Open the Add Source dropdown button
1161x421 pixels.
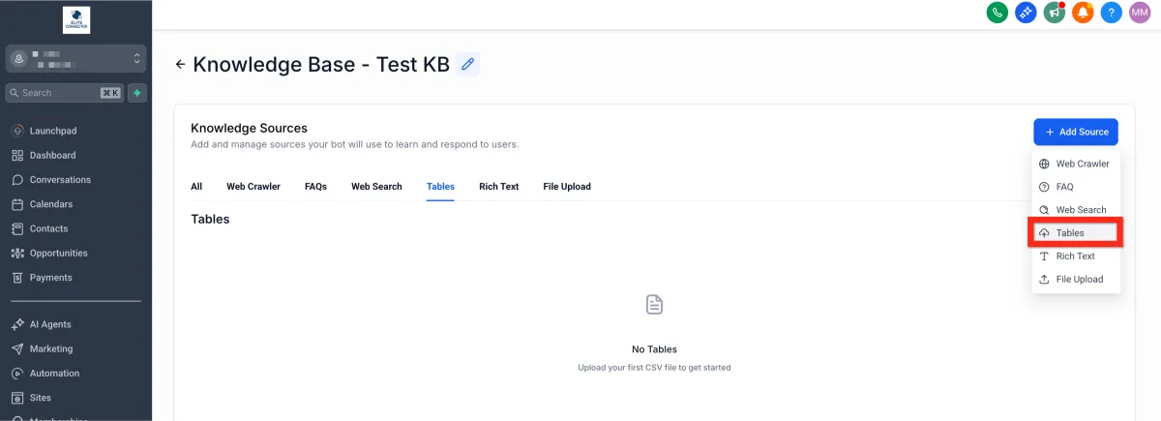pyautogui.click(x=1076, y=132)
